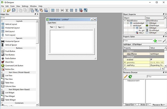
Task: Reload resources with the green arrow icon
Action: pyautogui.click(x=130, y=77)
